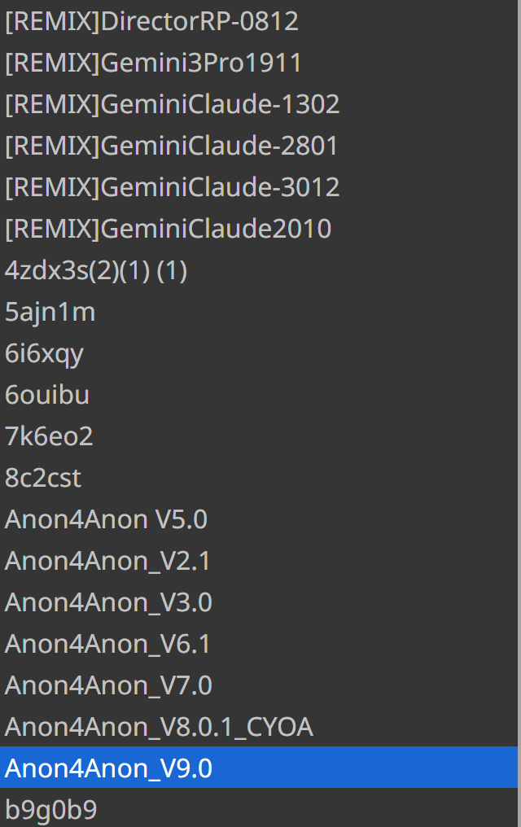The image size is (521, 827).
Task: Select the 8c2cst entry
Action: [x=43, y=479]
